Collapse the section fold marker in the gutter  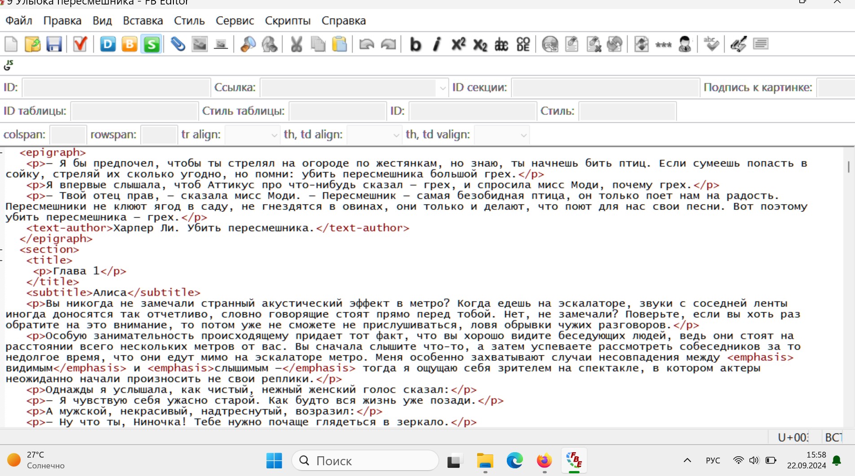[2, 250]
